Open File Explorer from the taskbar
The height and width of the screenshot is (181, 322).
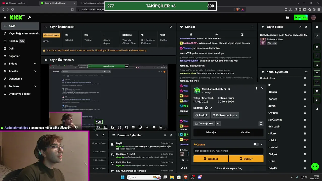pos(172,177)
